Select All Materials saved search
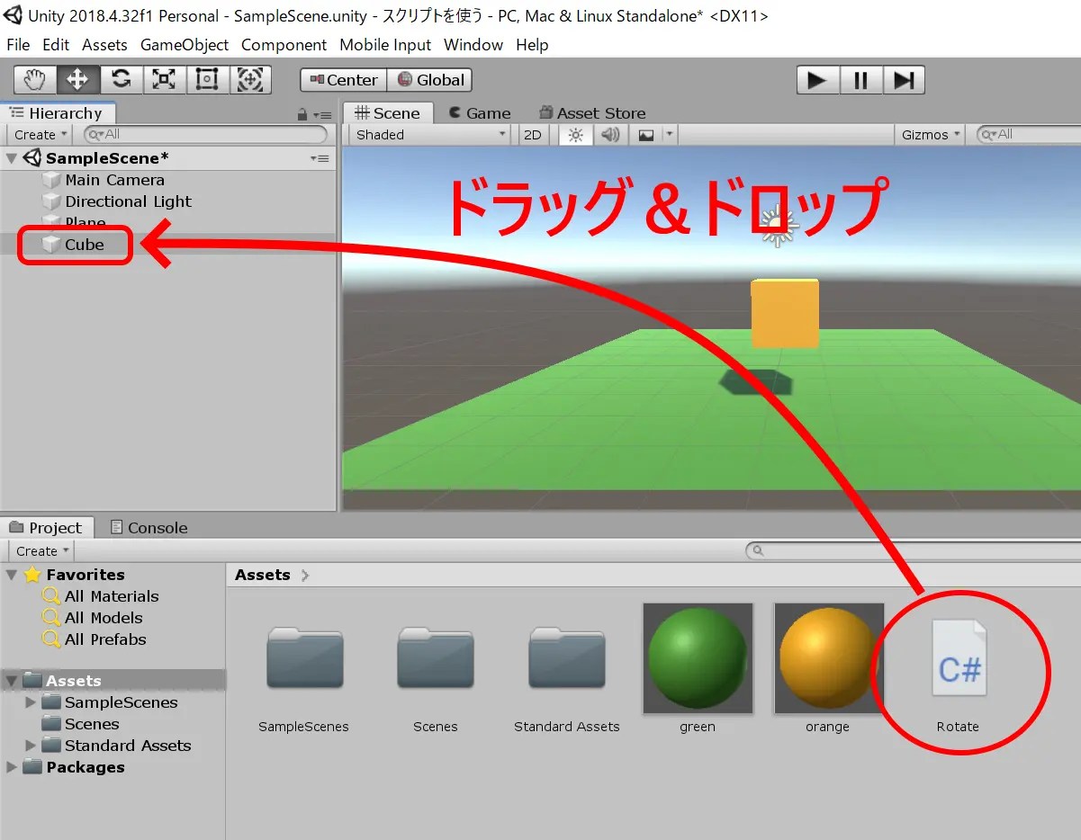The height and width of the screenshot is (840, 1081). pyautogui.click(x=112, y=596)
